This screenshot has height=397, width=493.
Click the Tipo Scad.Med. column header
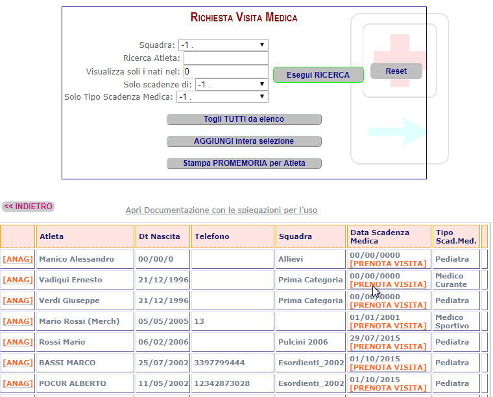(456, 236)
